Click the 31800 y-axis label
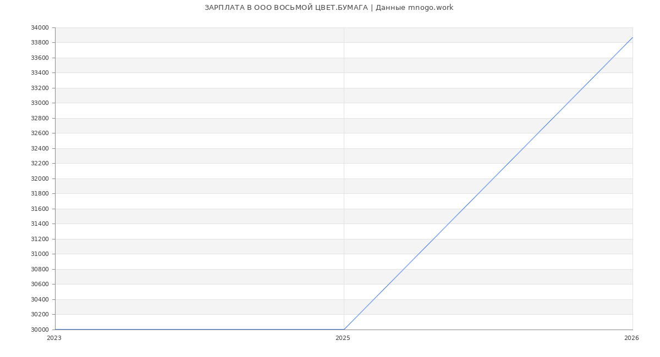 40,193
